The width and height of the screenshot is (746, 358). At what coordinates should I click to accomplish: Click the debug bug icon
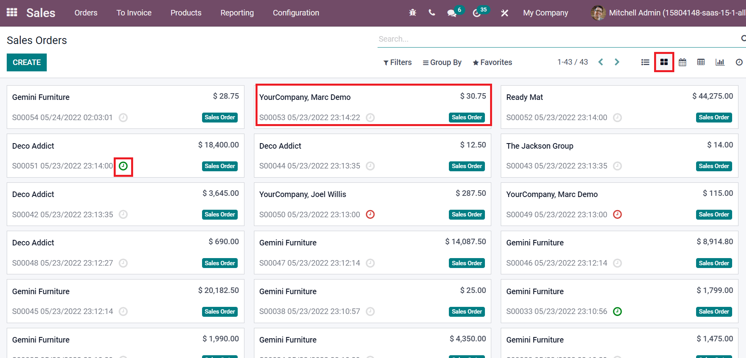tap(412, 13)
